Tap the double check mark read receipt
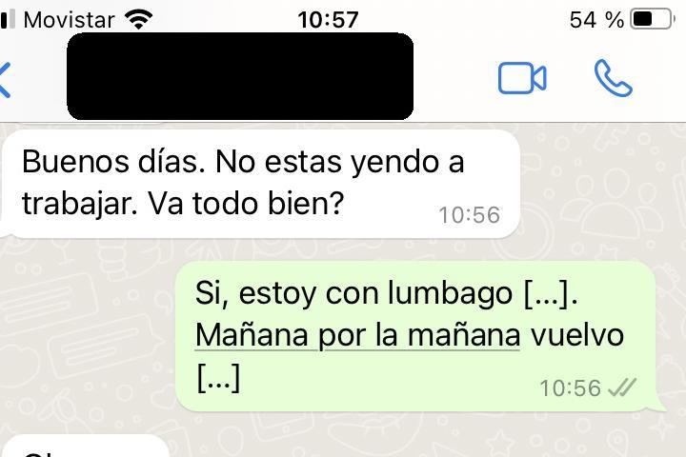 coord(622,387)
